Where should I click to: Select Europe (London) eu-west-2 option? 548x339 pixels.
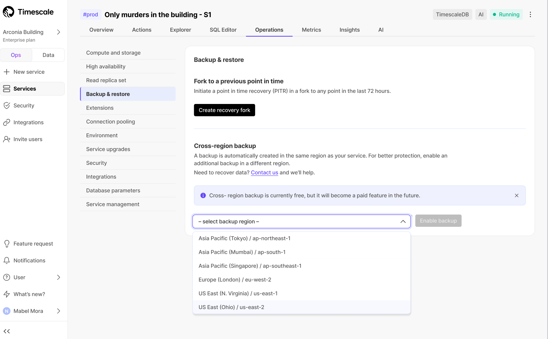301,280
